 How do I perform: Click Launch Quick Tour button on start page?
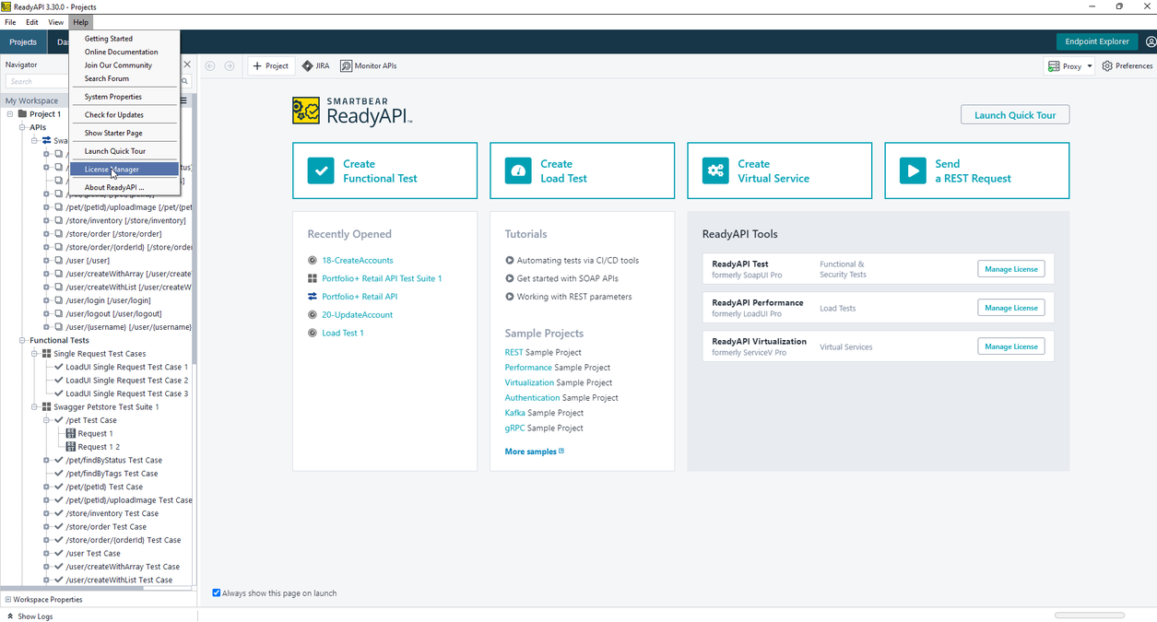pos(1015,115)
